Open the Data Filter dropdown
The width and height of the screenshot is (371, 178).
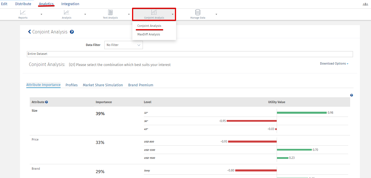click(123, 45)
